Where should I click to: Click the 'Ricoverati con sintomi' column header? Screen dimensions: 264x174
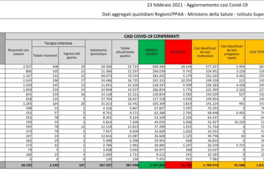[18, 52]
